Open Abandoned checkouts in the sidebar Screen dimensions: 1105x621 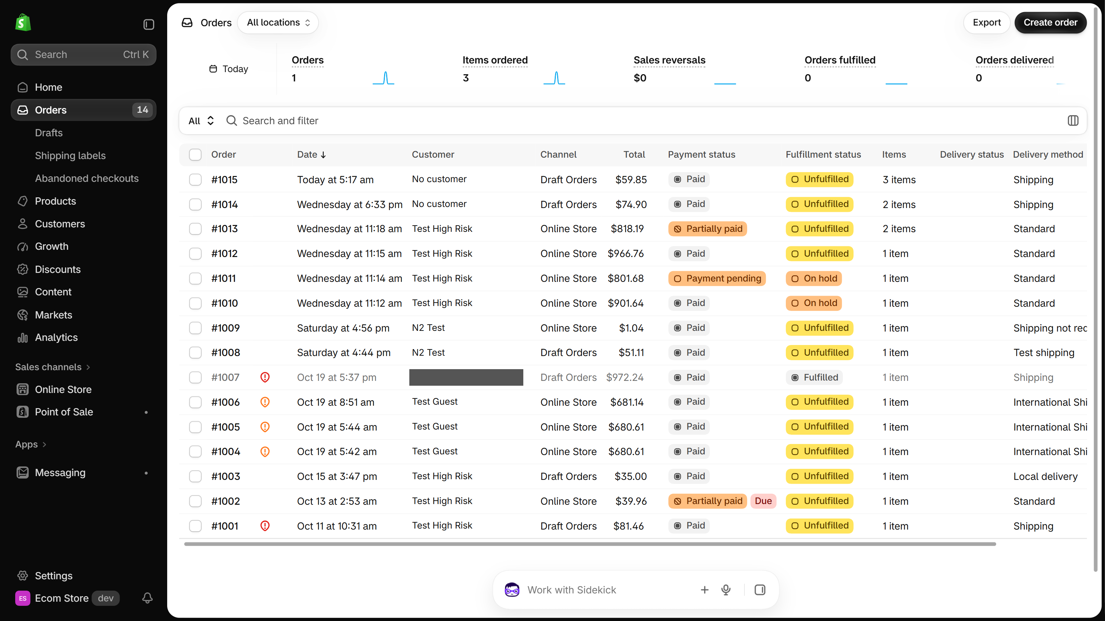87,178
